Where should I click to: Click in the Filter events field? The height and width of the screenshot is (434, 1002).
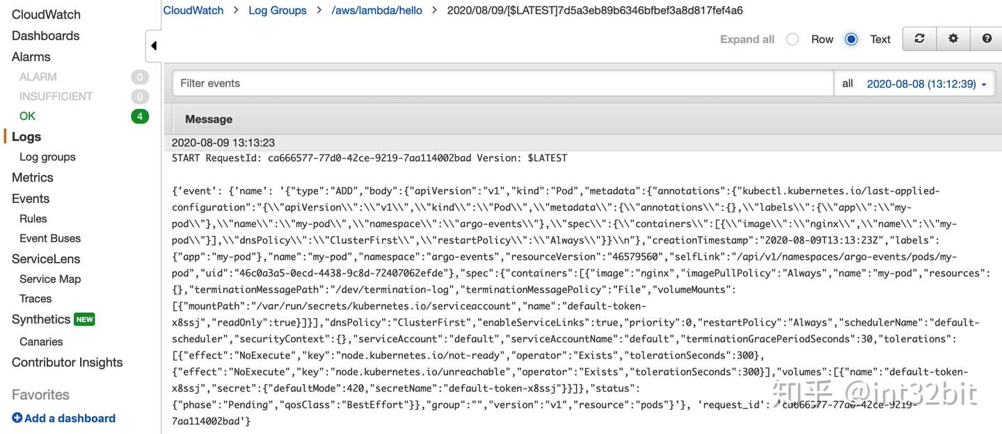[503, 83]
